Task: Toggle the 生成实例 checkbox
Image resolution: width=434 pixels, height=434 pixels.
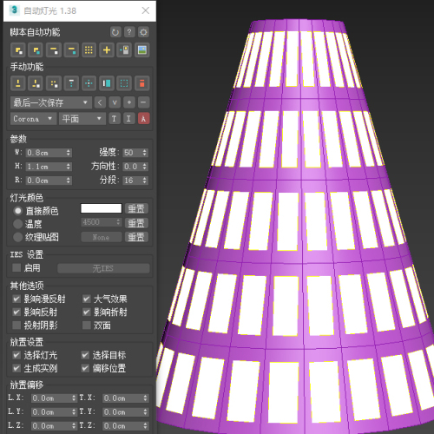Action: pyautogui.click(x=16, y=368)
